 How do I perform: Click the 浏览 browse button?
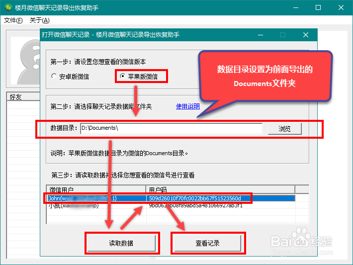tap(284, 129)
